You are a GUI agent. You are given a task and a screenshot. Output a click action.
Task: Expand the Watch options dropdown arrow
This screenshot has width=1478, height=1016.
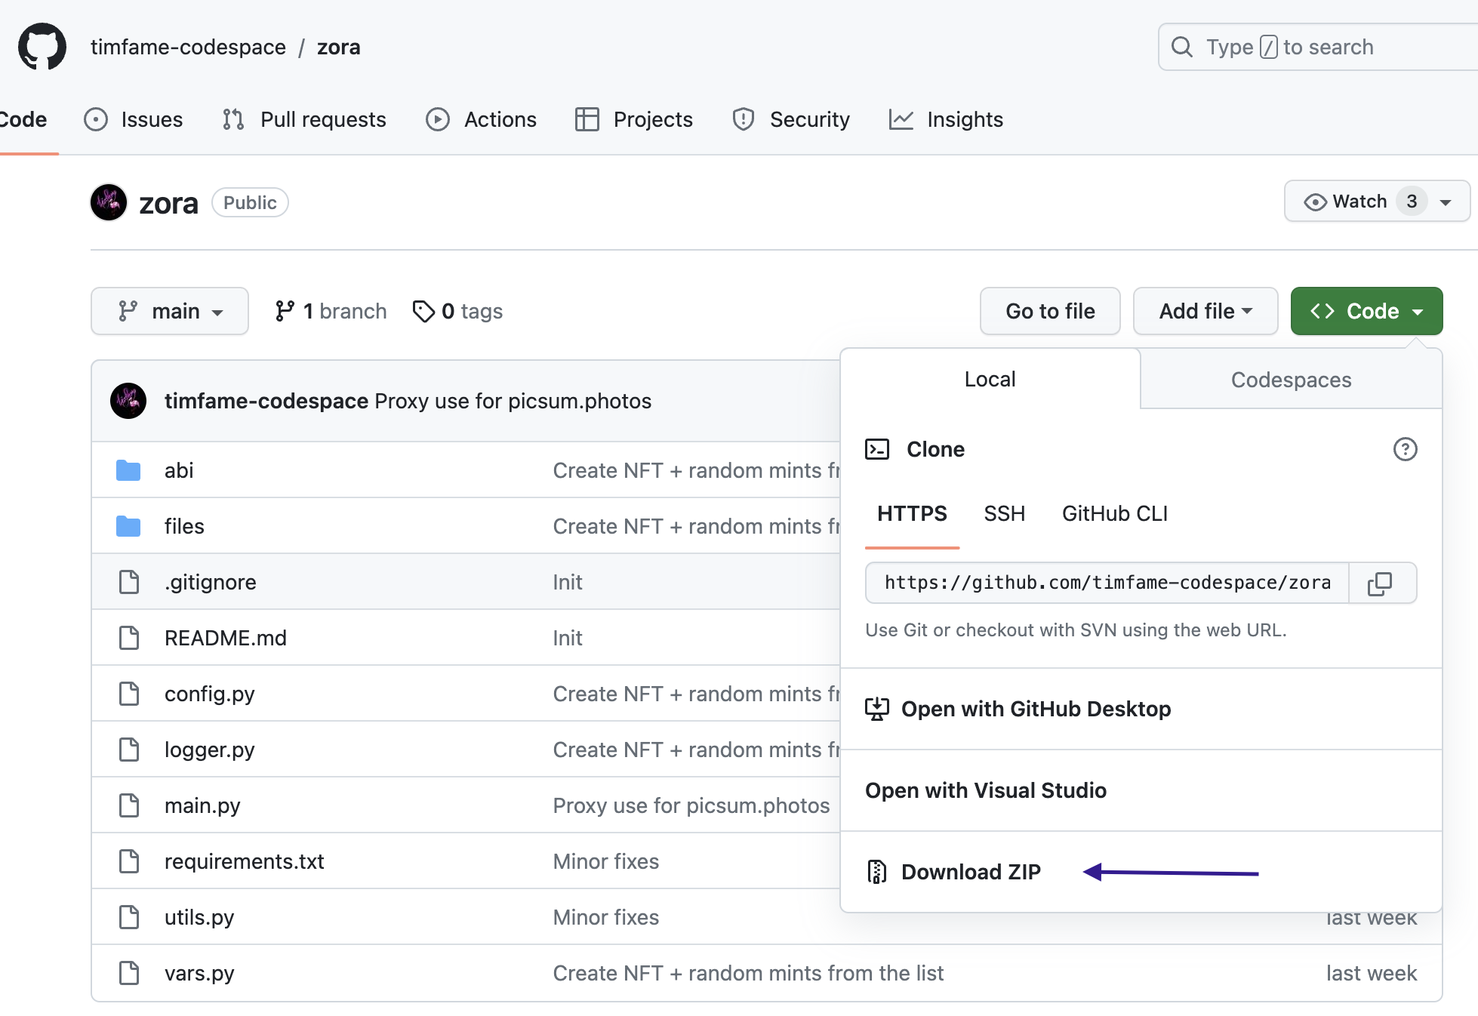point(1446,202)
